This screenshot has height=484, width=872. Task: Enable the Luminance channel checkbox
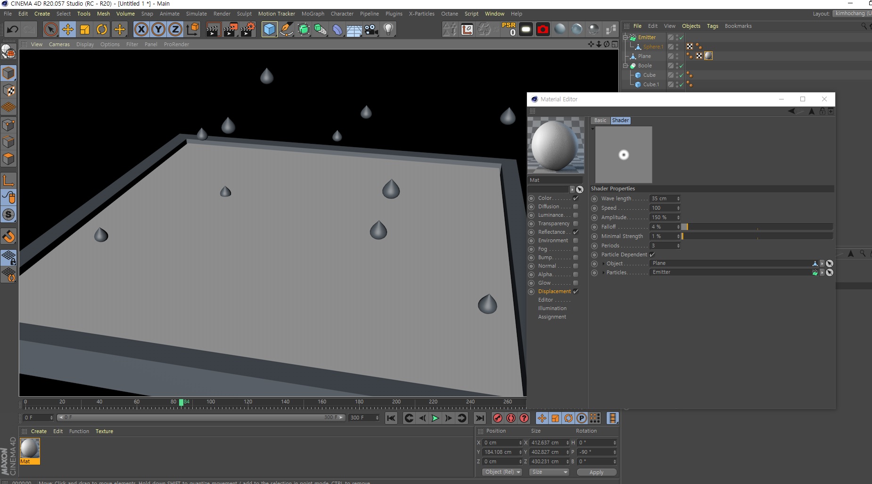click(x=576, y=215)
